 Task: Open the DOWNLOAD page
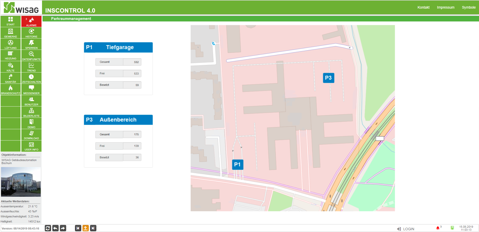point(31,135)
